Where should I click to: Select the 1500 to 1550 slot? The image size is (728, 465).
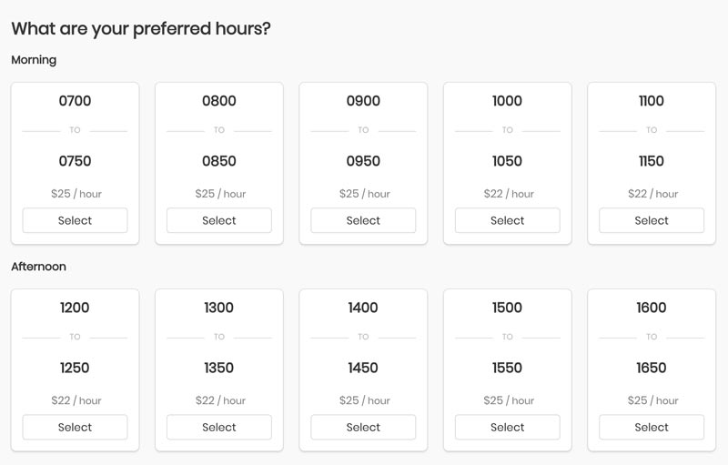click(x=508, y=427)
